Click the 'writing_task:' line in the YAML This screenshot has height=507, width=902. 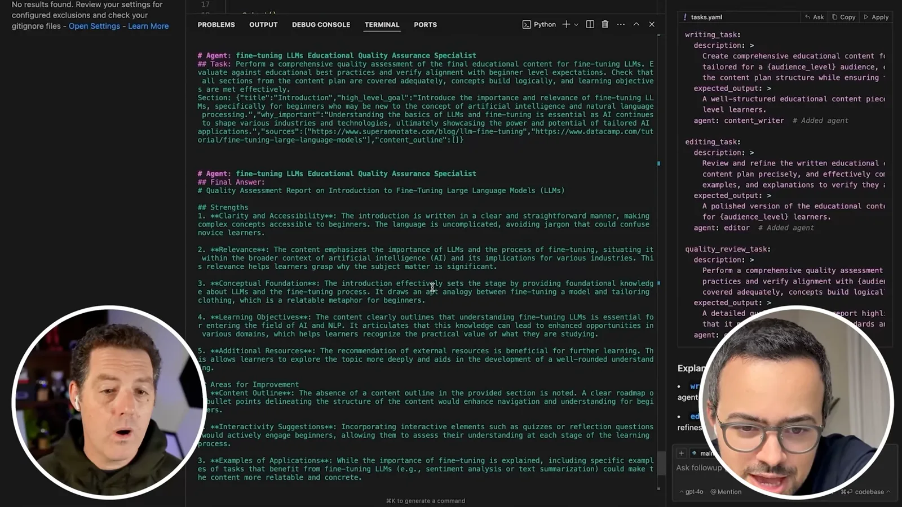713,34
